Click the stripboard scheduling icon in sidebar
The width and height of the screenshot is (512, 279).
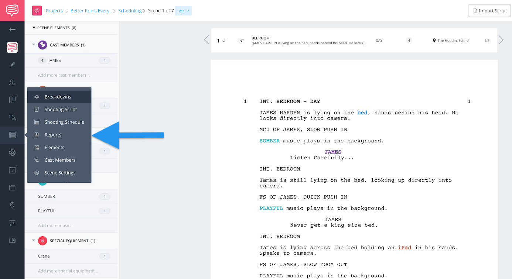click(x=12, y=135)
